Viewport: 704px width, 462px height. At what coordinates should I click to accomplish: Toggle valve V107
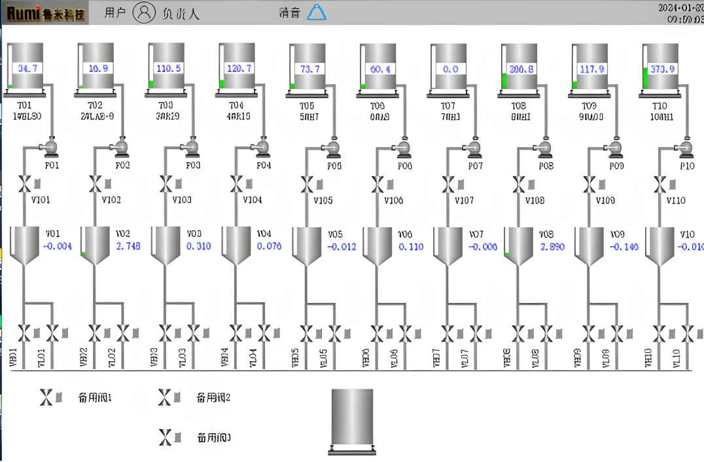click(x=448, y=185)
